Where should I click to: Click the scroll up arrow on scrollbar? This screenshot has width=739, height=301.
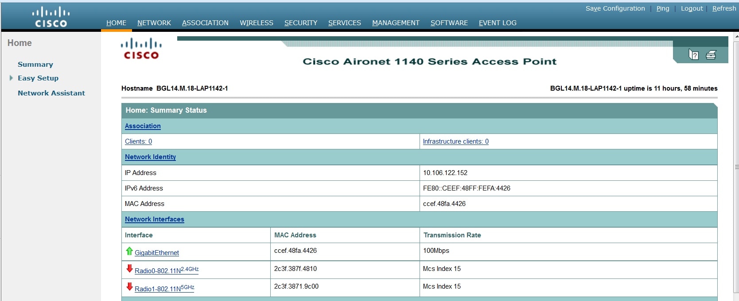click(x=736, y=38)
